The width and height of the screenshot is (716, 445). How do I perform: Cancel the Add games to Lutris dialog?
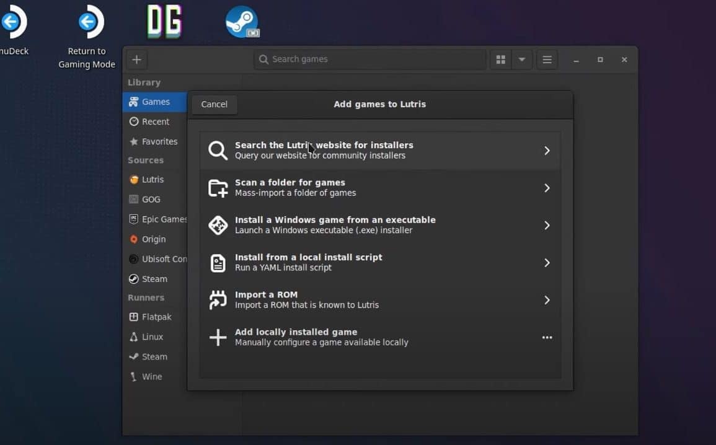pos(214,104)
